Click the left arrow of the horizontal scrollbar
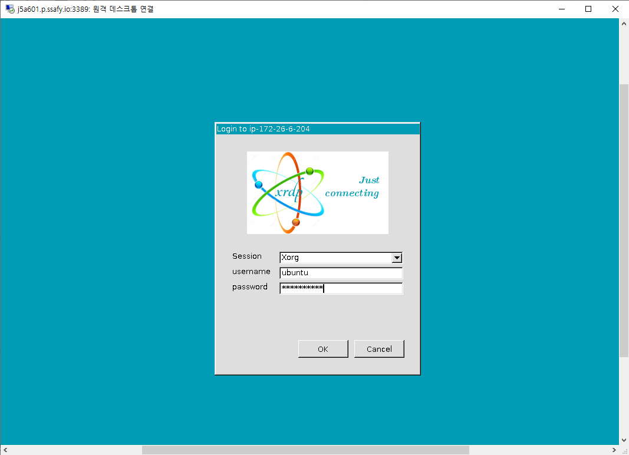 click(x=5, y=450)
